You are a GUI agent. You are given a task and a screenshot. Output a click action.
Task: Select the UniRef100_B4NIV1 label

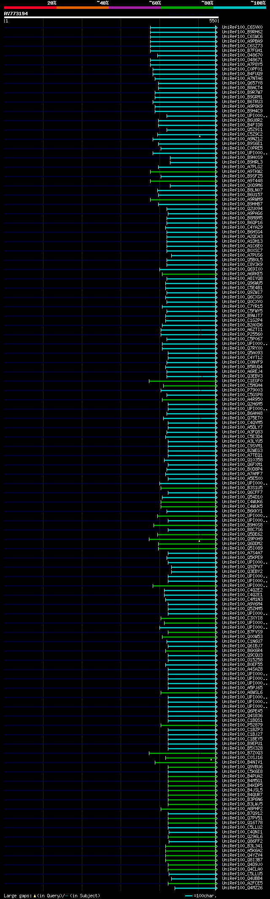[242, 762]
